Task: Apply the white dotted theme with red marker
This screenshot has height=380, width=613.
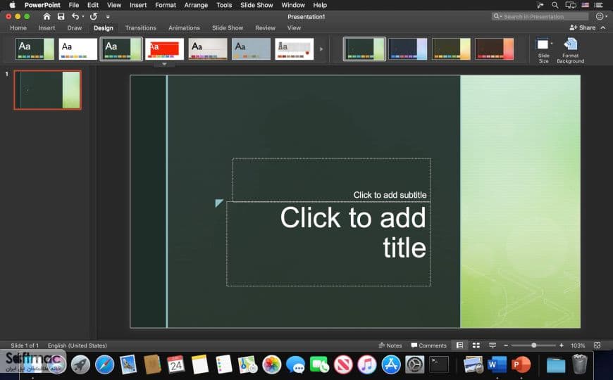Action: [295, 49]
